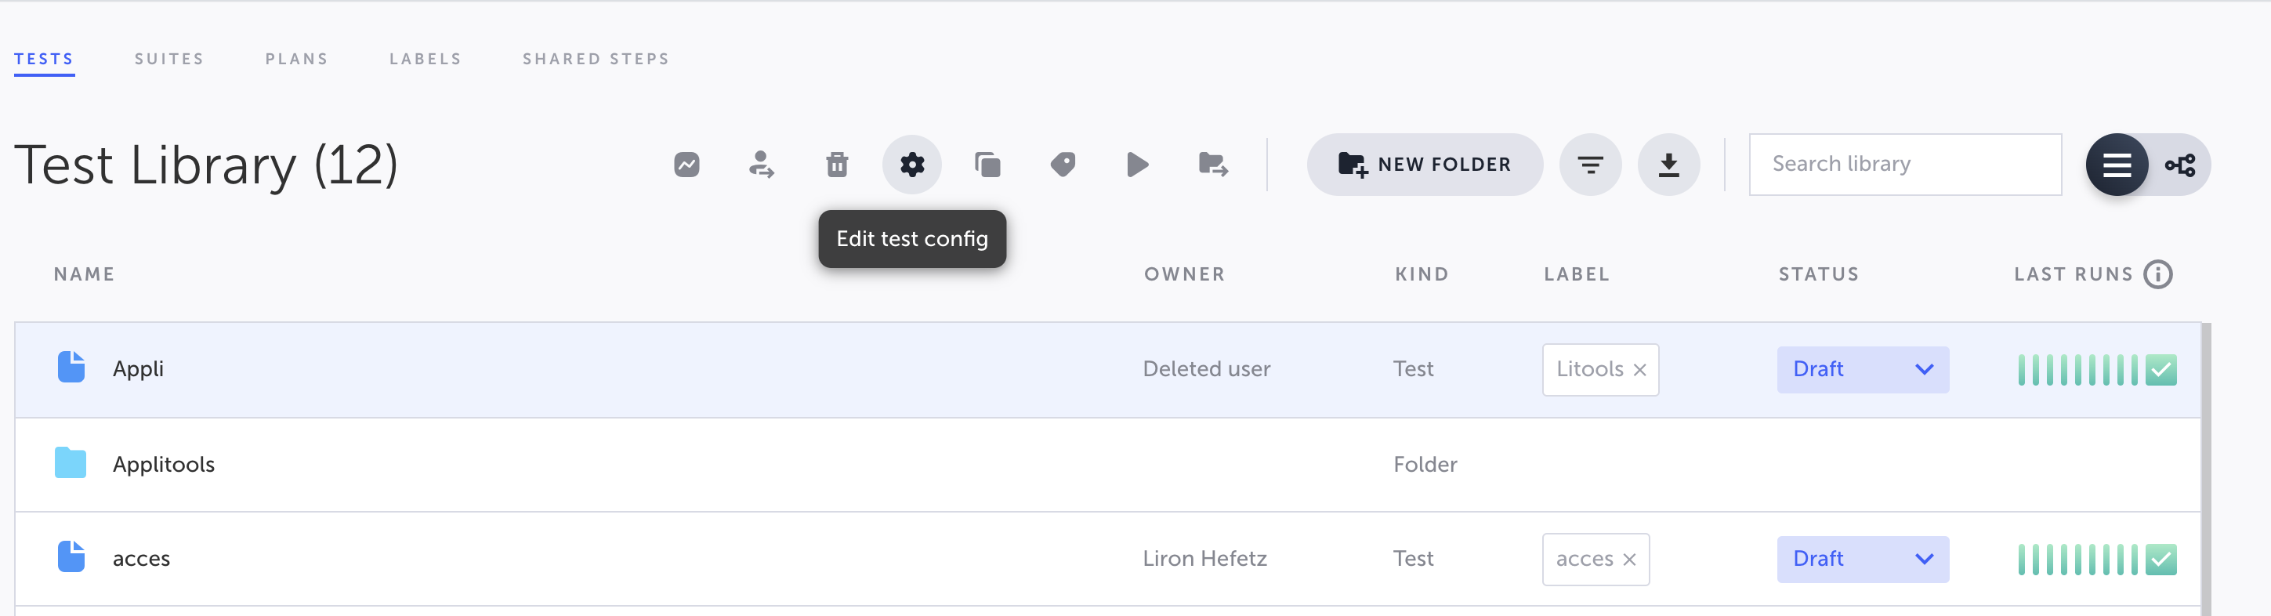The height and width of the screenshot is (616, 2271).
Task: Open the Shared Steps tab
Action: (596, 59)
